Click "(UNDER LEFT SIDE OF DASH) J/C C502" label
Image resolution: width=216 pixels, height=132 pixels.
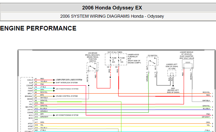[x=172, y=66]
